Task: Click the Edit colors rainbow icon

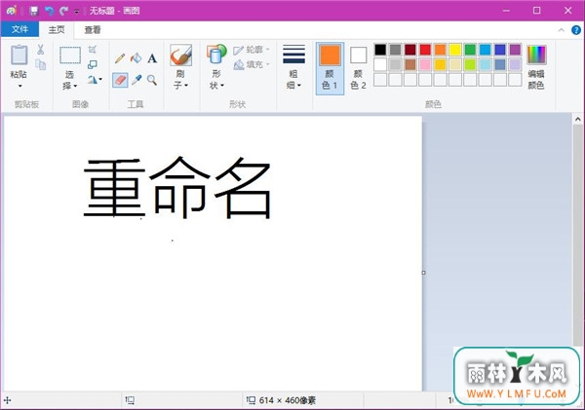Action: (536, 55)
